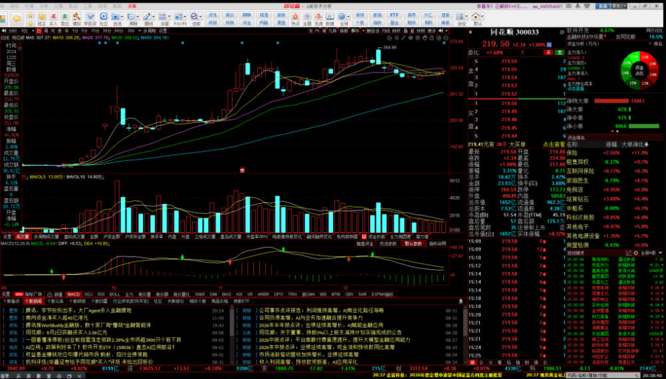Toggle the 日 daily period button

click(x=39, y=31)
